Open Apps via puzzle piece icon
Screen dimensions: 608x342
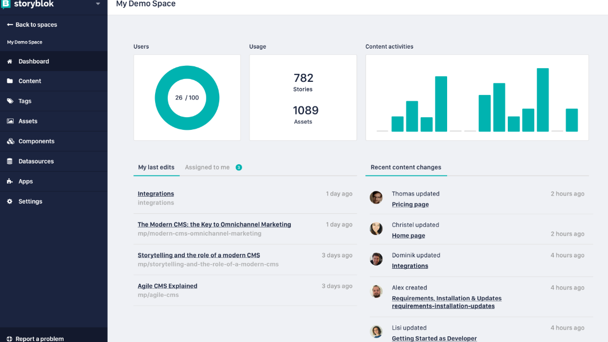(10, 181)
